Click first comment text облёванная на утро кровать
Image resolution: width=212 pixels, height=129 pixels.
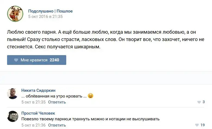(x=54, y=96)
